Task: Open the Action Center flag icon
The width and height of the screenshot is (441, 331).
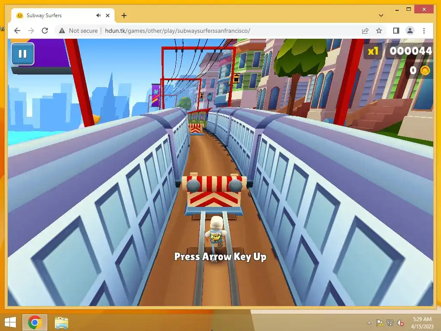Action: click(x=380, y=323)
